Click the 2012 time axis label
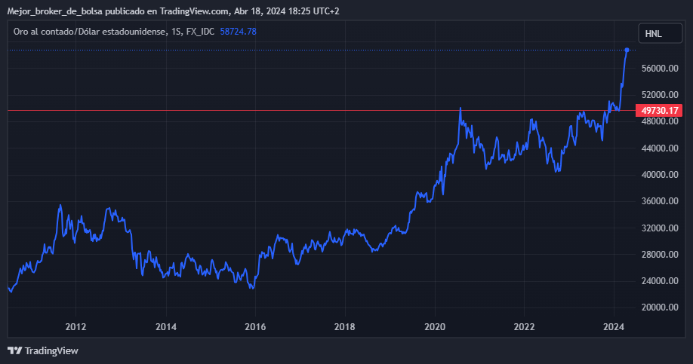 [x=75, y=327]
